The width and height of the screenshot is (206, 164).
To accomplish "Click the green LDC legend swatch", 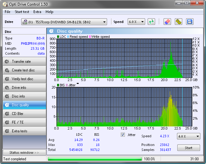I will point(58,37).
